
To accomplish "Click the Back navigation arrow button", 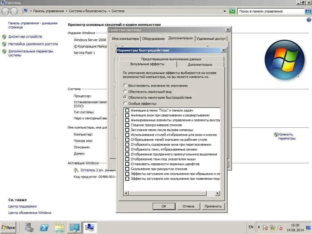I will coord(5,11).
